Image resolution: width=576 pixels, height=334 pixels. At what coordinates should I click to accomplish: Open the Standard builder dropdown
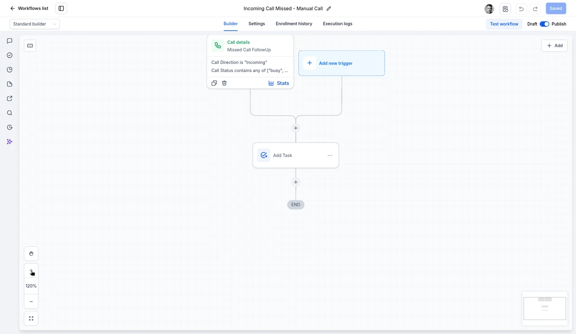click(35, 24)
